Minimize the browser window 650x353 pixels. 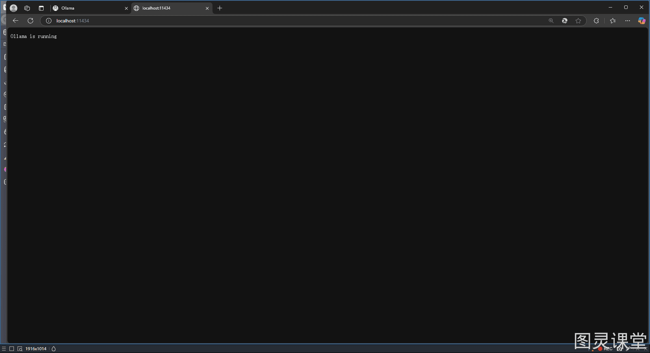tap(610, 7)
